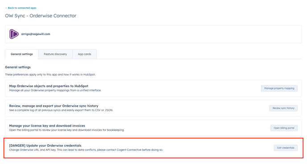Click the back chevron beside connected apps
This screenshot has height=164, width=307.
pyautogui.click(x=6, y=8)
